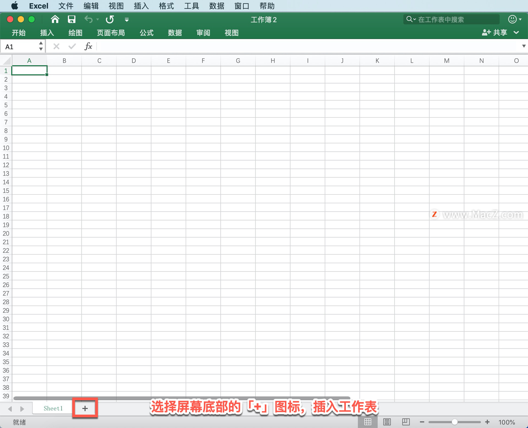528x428 pixels.
Task: Click the smiley feedback icon
Action: point(512,19)
